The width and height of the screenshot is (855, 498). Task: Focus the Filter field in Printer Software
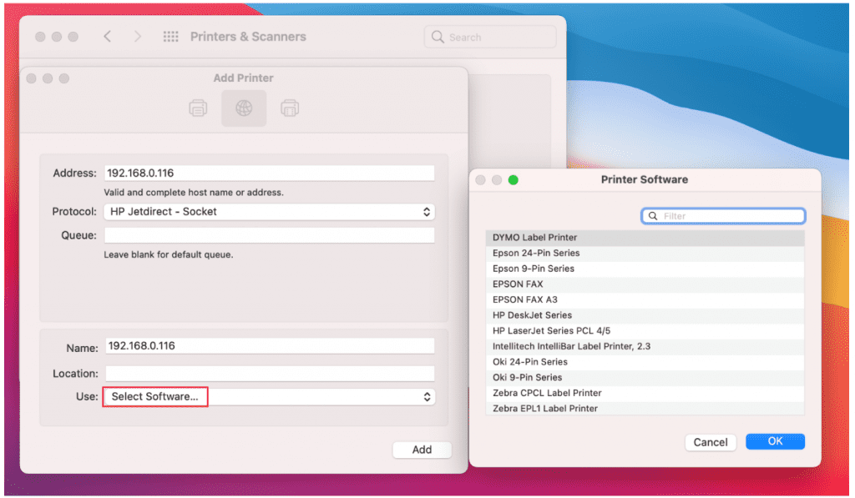coord(723,216)
